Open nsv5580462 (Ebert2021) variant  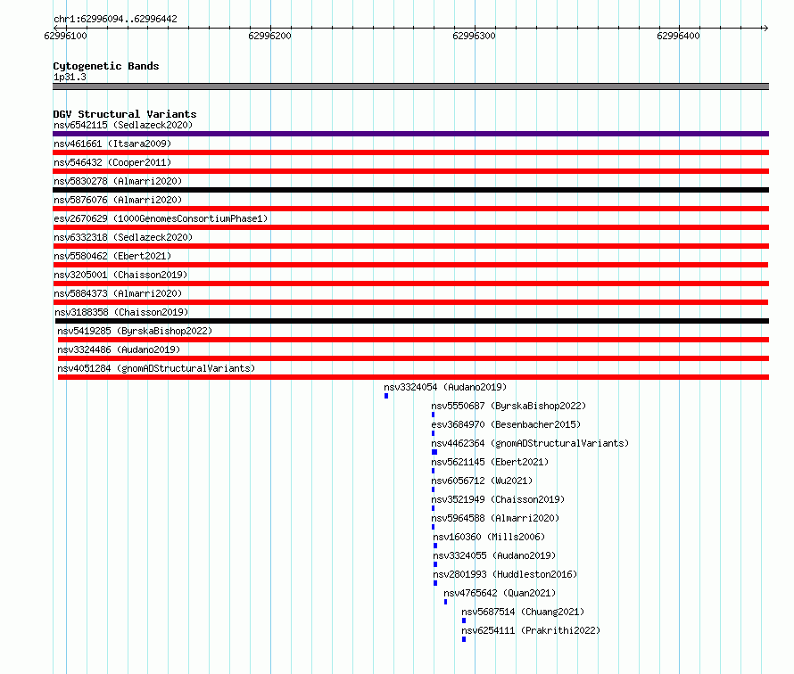[112, 256]
